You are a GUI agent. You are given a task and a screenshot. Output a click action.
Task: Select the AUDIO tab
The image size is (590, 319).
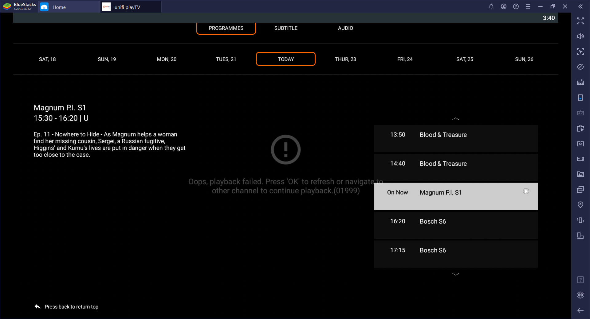(x=345, y=28)
